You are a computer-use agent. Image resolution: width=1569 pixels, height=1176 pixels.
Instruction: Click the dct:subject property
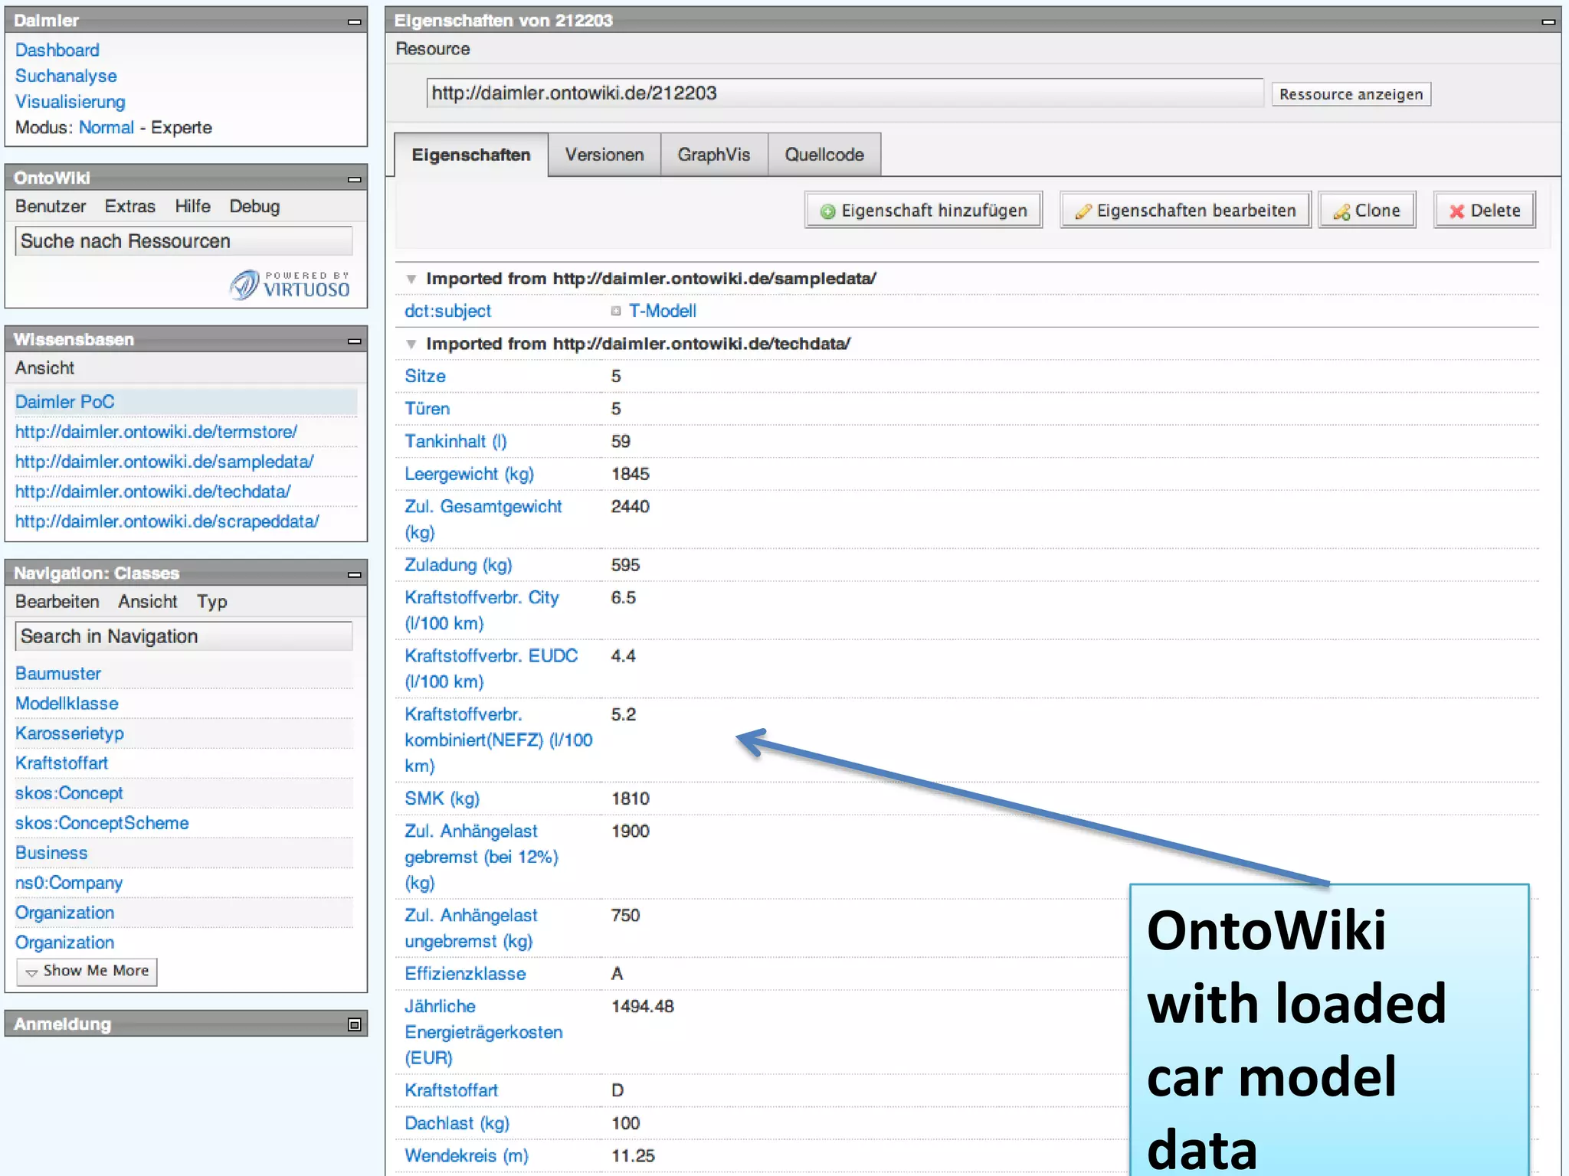click(x=448, y=312)
